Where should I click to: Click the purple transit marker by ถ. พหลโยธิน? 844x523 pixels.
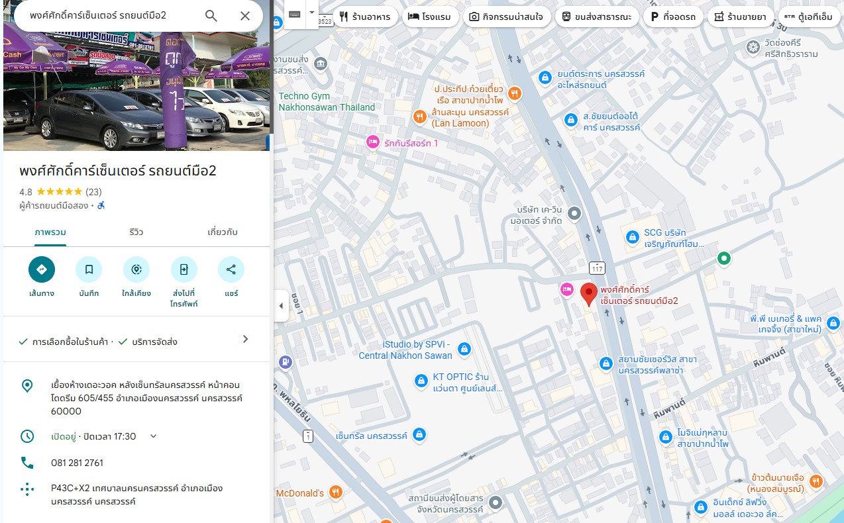tap(285, 362)
